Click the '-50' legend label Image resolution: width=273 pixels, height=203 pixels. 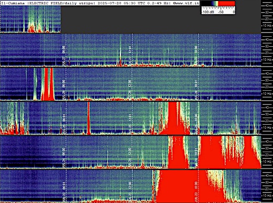click(220, 12)
